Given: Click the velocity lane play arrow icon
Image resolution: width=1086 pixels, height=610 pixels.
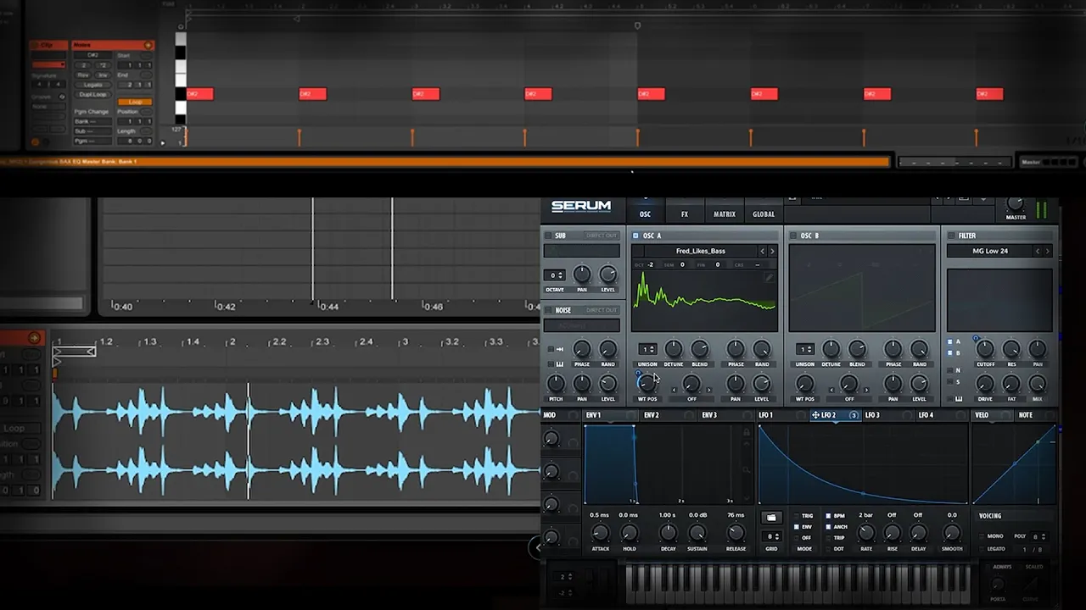Looking at the screenshot, I should [163, 142].
